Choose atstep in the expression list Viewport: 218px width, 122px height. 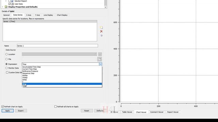tap(62, 76)
